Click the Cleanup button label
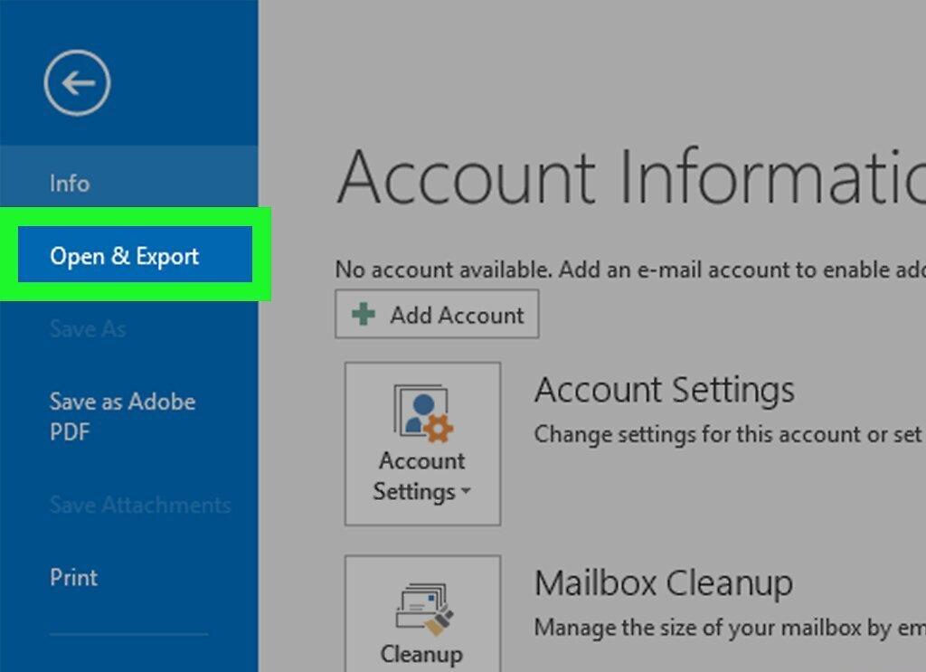 pyautogui.click(x=421, y=654)
